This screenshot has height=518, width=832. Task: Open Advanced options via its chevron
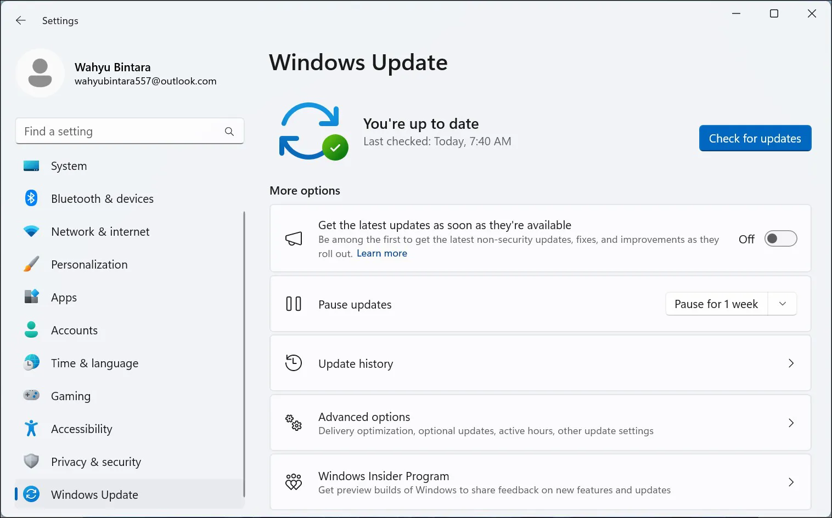791,423
